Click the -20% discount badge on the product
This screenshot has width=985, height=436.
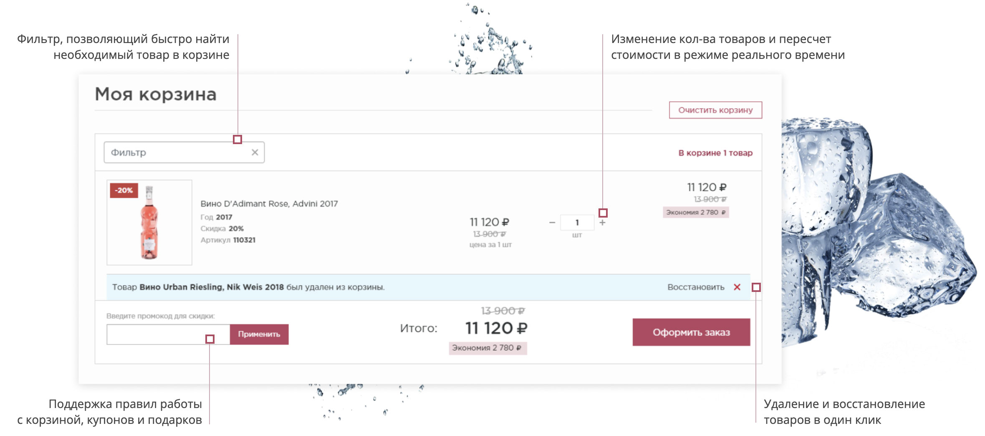click(x=124, y=190)
